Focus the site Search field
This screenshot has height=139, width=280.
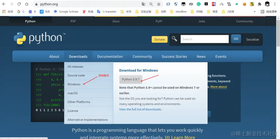click(204, 39)
